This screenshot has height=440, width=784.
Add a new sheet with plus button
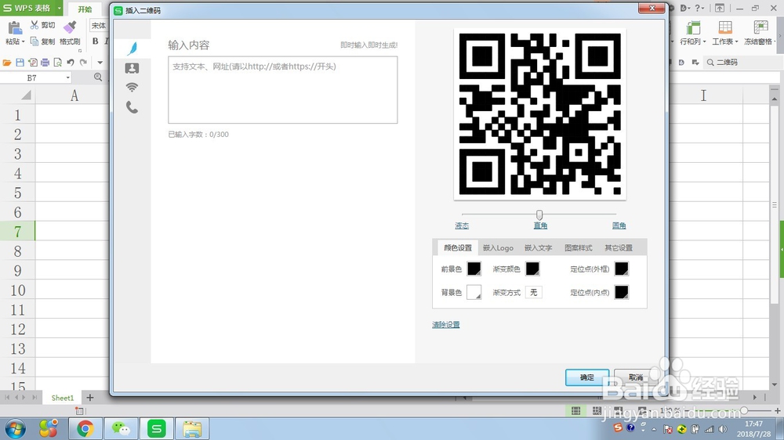(x=90, y=398)
